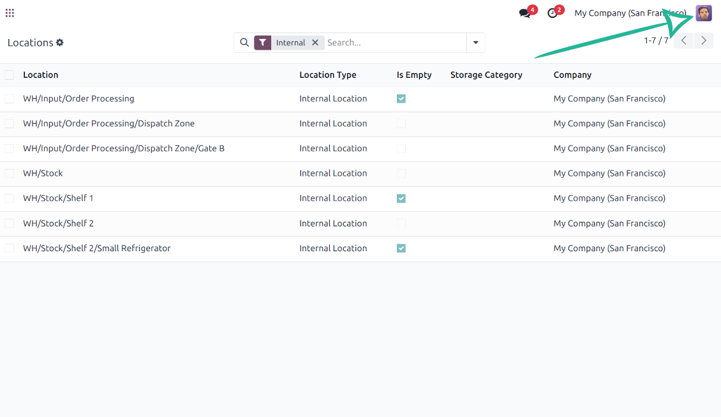Sort by Location Type column header
721x417 pixels.
[x=328, y=75]
